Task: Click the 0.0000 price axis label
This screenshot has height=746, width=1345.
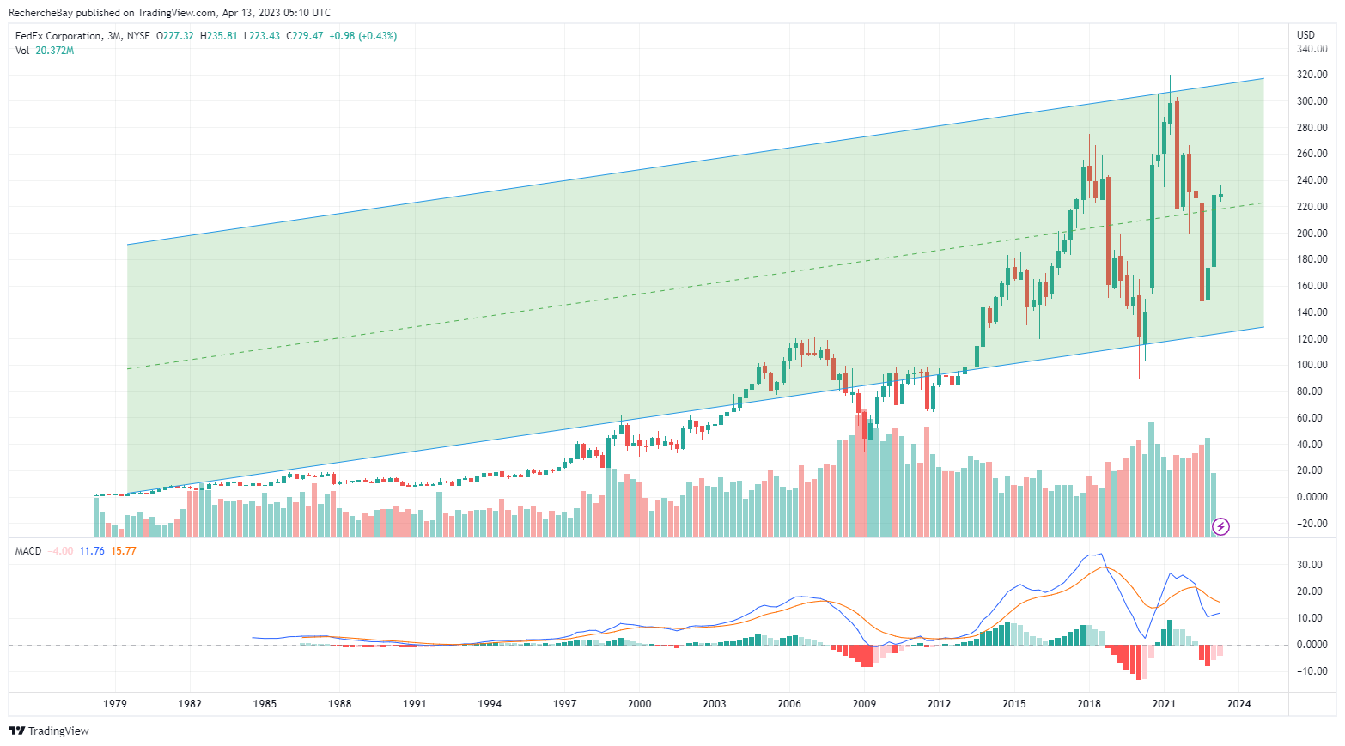Action: point(1312,497)
